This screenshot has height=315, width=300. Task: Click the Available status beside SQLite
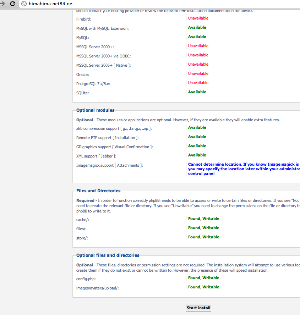pyautogui.click(x=197, y=92)
